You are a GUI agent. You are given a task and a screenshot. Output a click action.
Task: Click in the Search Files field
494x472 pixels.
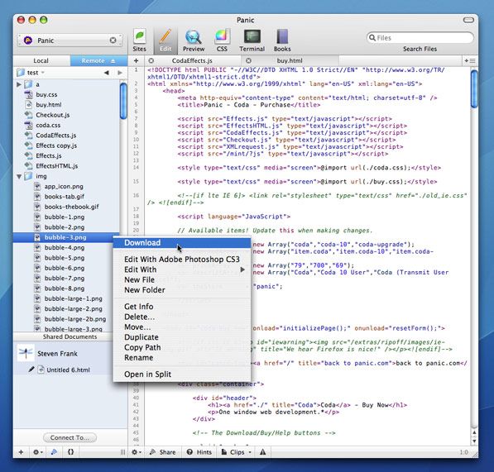[420, 38]
